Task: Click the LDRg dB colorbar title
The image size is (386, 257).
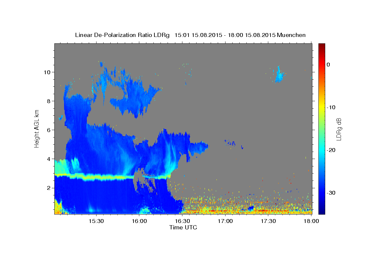Action: 339,129
